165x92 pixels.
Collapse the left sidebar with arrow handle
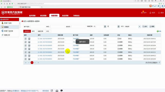point(20,23)
